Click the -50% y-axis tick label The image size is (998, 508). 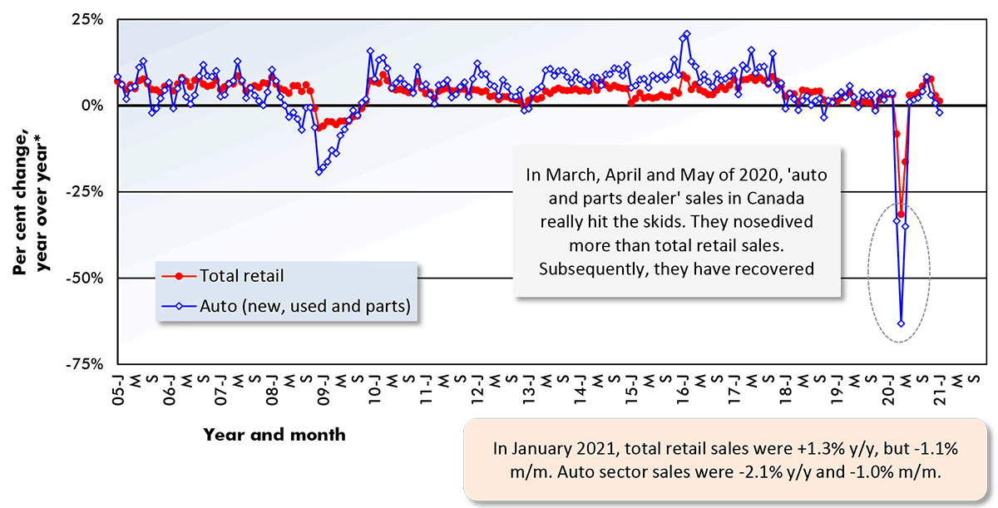[x=83, y=278]
